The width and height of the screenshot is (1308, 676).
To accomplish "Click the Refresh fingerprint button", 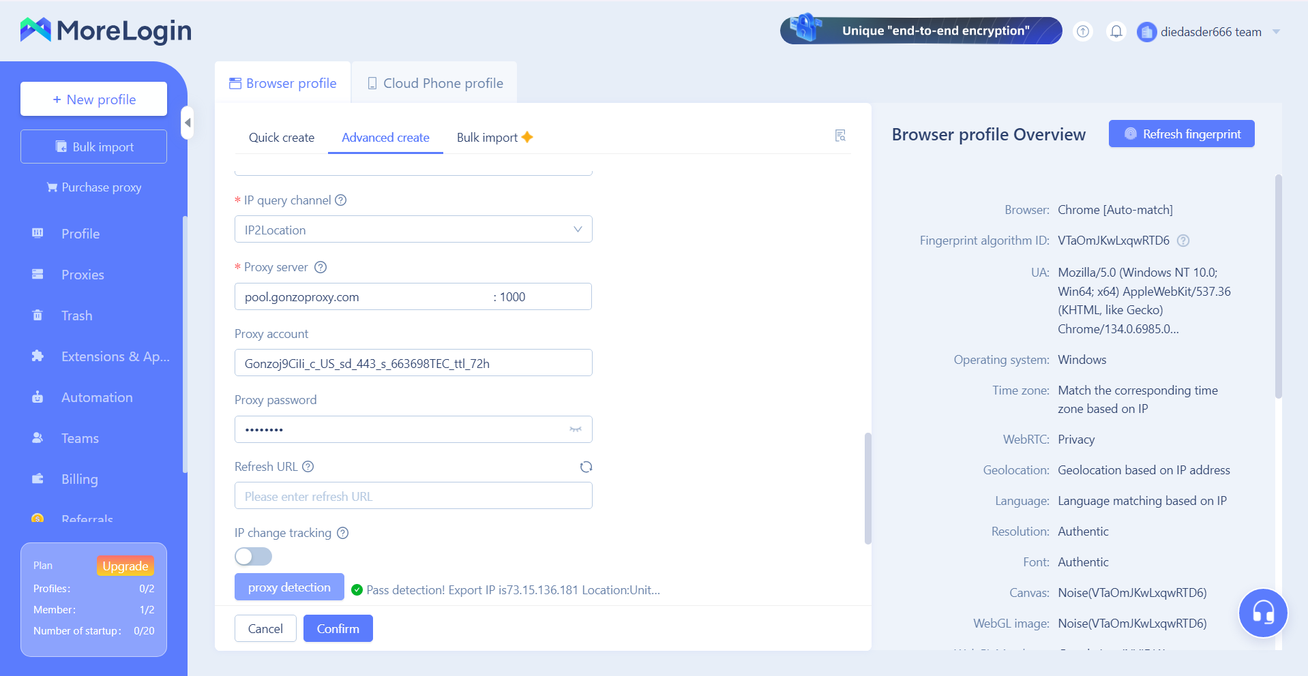I will pyautogui.click(x=1181, y=134).
